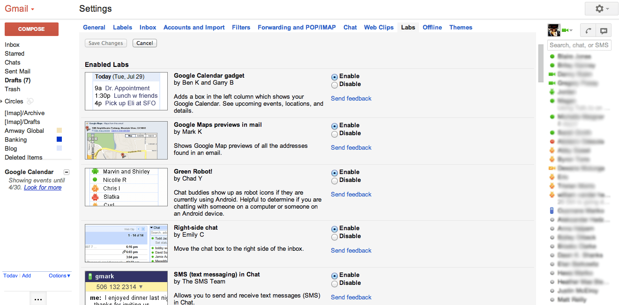619x305 pixels.
Task: Open the [Imap]/Archive label
Action: pyautogui.click(x=24, y=113)
